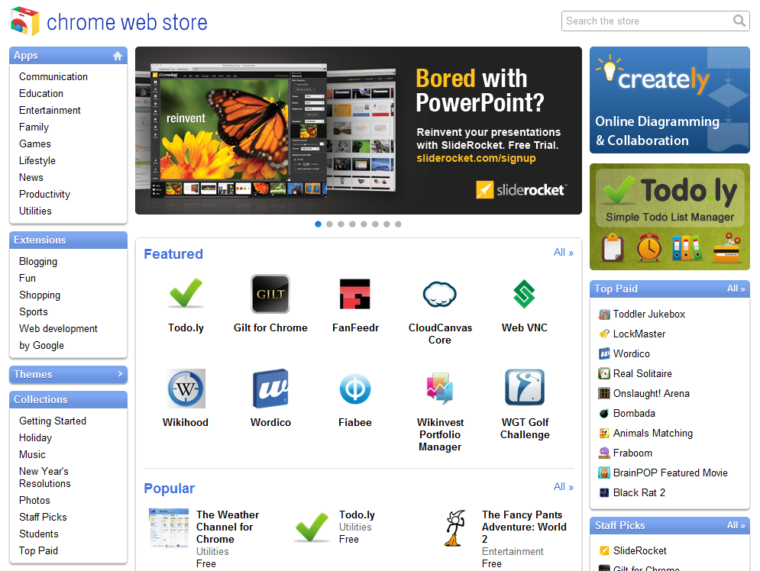Click the Onslaught! Arena icon
Viewport: 760px width, 571px height.
pyautogui.click(x=604, y=394)
